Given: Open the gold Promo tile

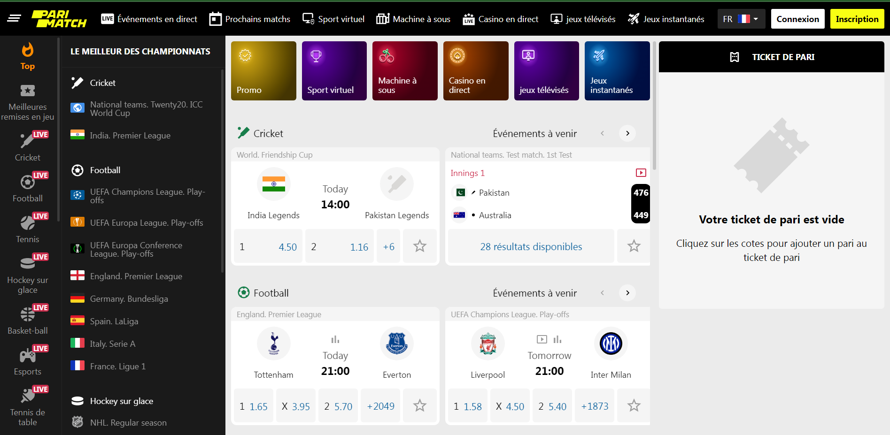Looking at the screenshot, I should pyautogui.click(x=263, y=71).
